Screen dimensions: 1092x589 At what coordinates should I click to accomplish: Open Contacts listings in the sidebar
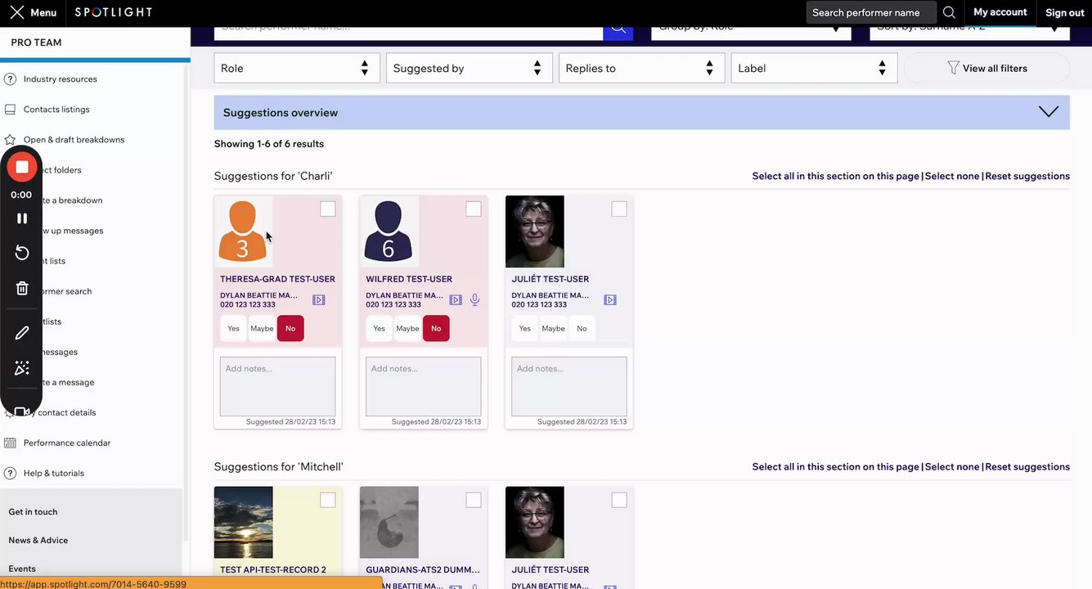(56, 110)
